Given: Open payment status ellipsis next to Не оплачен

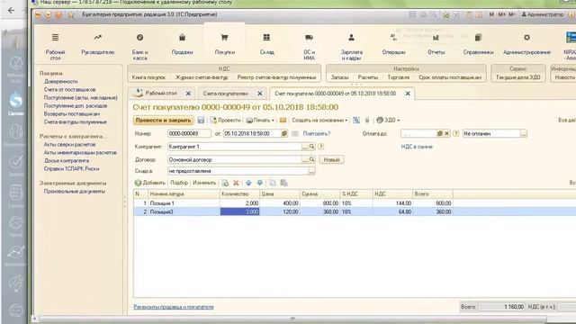Looking at the screenshot, I should pyautogui.click(x=524, y=134).
